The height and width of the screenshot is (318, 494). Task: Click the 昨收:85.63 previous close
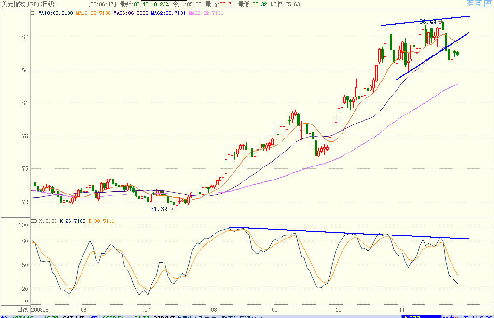(x=285, y=4)
